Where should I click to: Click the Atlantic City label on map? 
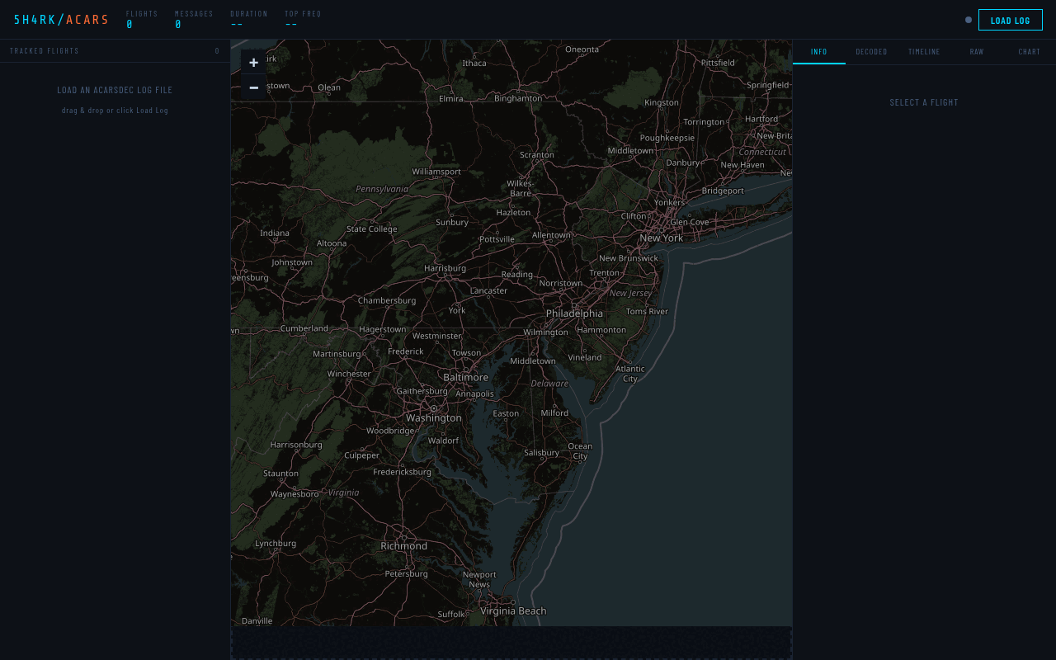tap(630, 374)
